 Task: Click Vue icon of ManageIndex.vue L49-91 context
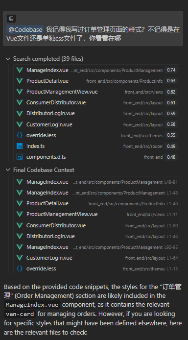pos(20,182)
